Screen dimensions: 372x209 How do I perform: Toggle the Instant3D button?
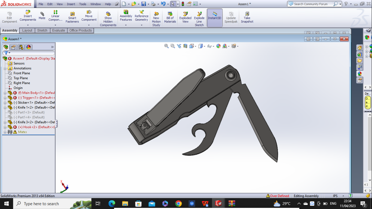(215, 17)
